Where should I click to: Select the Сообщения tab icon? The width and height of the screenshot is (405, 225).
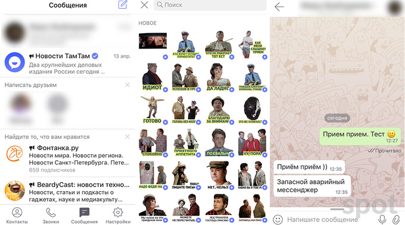click(x=84, y=213)
